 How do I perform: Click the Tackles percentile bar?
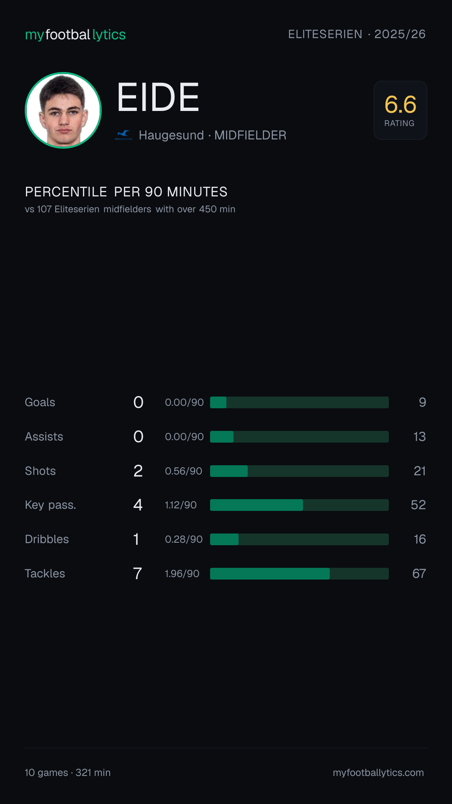[299, 574]
